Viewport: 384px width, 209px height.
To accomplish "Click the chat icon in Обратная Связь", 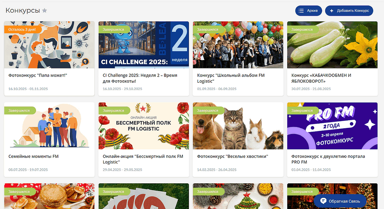I will 323,201.
